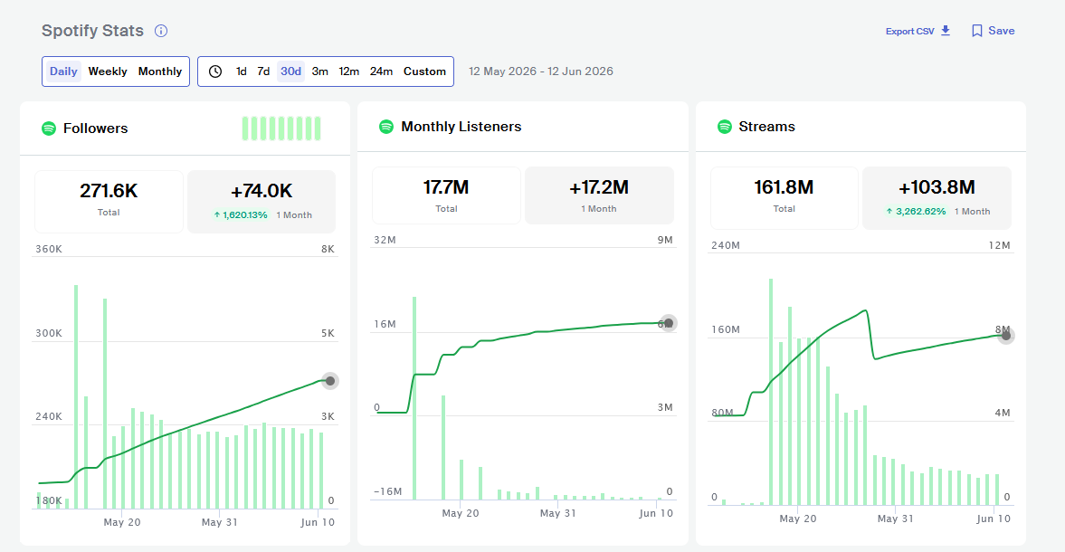Click the 161.8M Total streams box
Viewport: 1065px width, 552px height.
pos(784,198)
